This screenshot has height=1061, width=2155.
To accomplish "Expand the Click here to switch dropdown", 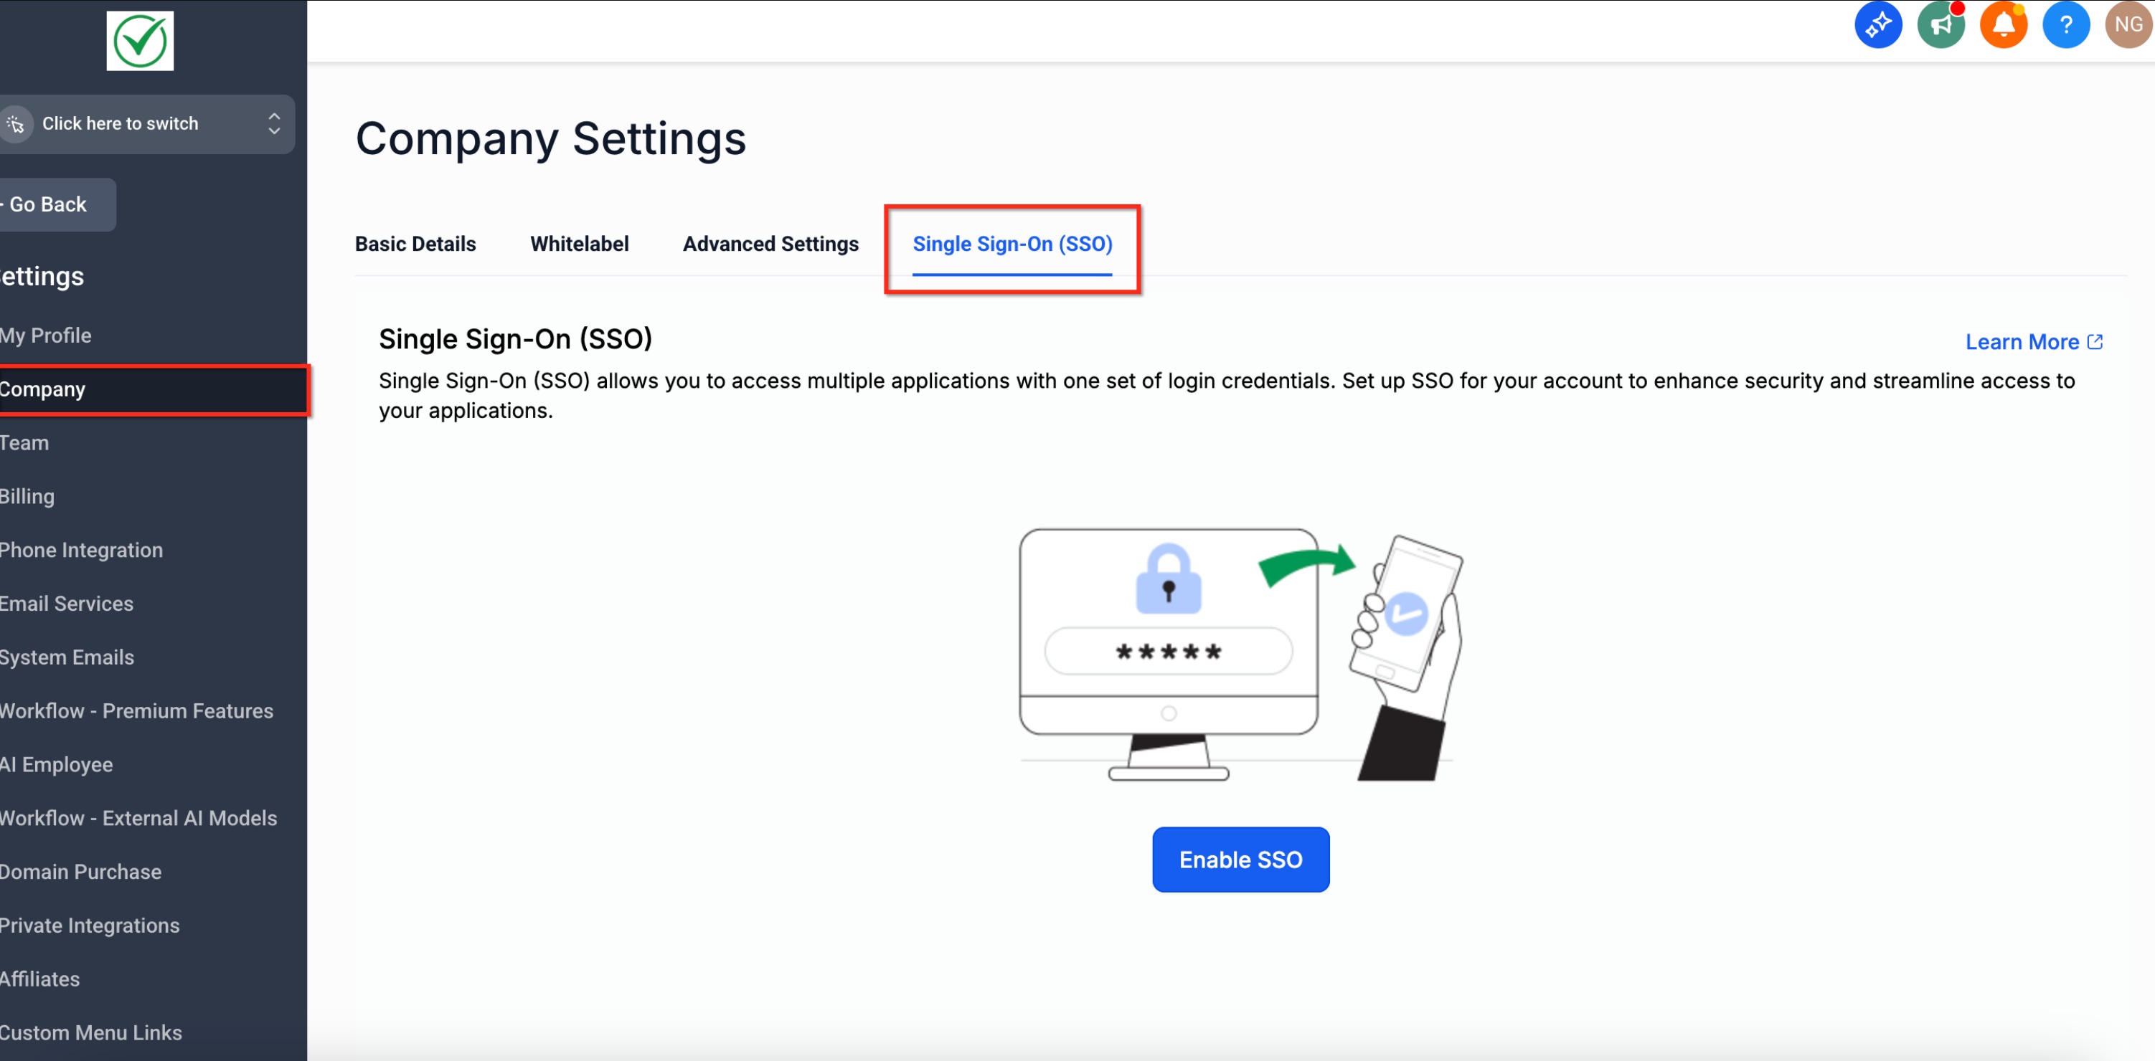I will click(121, 124).
